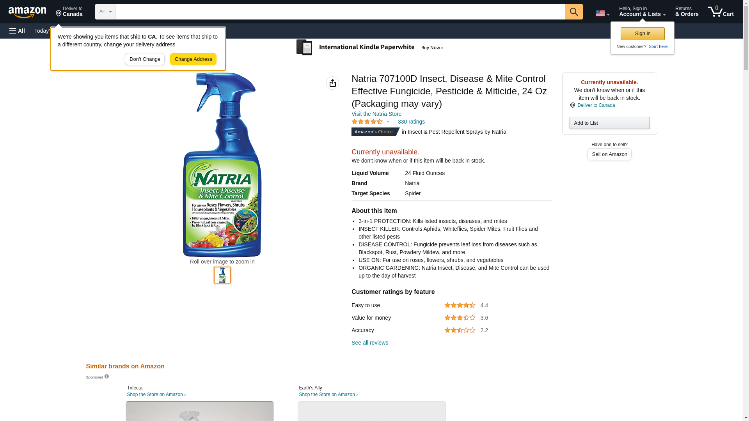The image size is (749, 421).
Task: Click into the Amazon search field
Action: (339, 12)
